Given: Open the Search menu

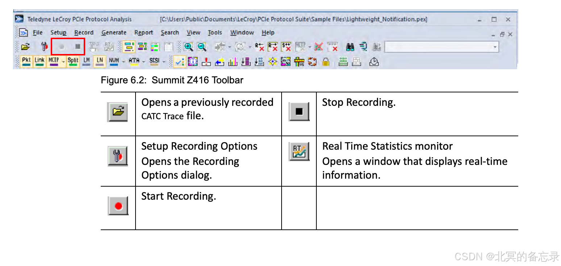Looking at the screenshot, I should click(x=170, y=33).
